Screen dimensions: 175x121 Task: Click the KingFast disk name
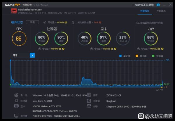tap(111, 101)
